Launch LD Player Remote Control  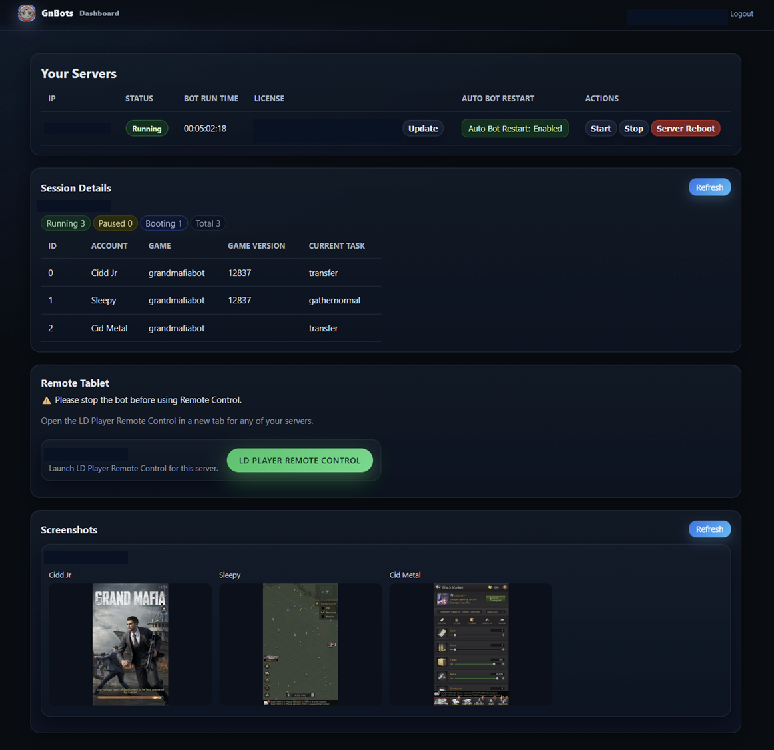pyautogui.click(x=300, y=460)
